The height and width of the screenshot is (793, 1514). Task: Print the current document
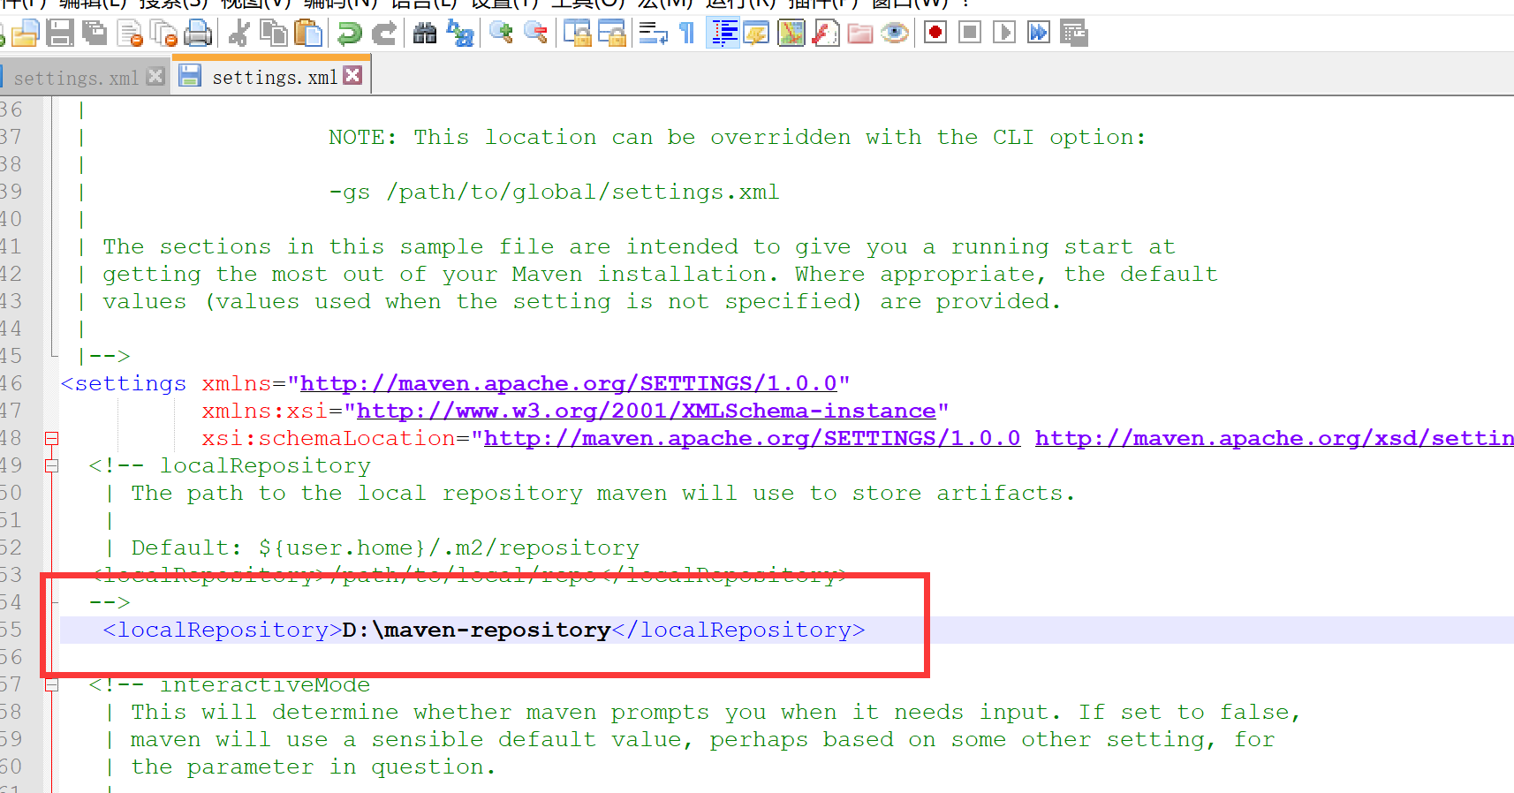click(x=198, y=34)
